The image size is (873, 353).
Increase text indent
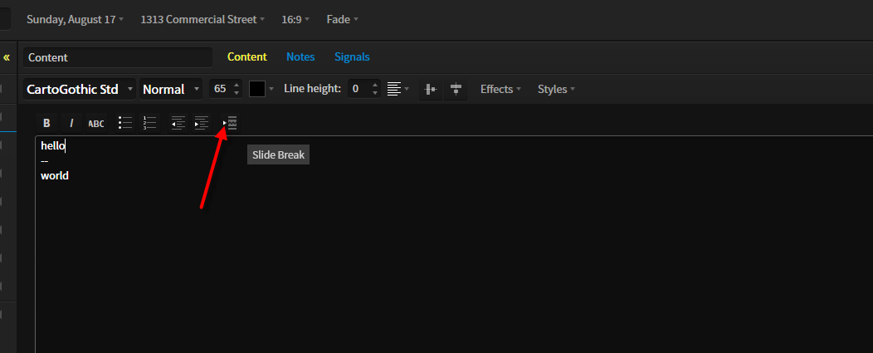pos(201,123)
